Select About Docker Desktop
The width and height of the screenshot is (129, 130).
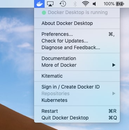point(77,23)
